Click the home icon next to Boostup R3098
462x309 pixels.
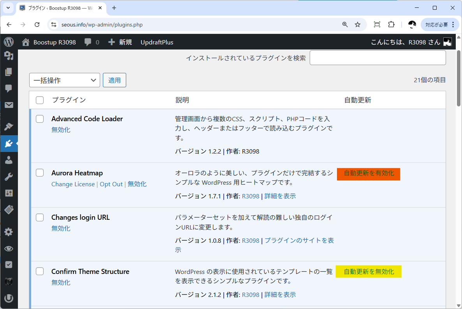[x=25, y=42]
